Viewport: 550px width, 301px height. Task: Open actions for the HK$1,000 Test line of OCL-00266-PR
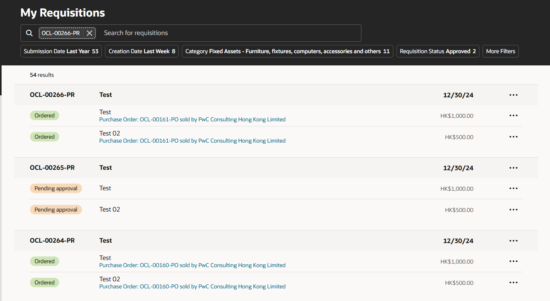[513, 115]
